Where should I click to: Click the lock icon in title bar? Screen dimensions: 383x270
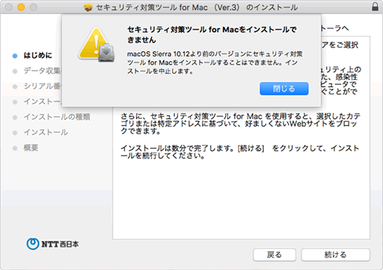[375, 7]
